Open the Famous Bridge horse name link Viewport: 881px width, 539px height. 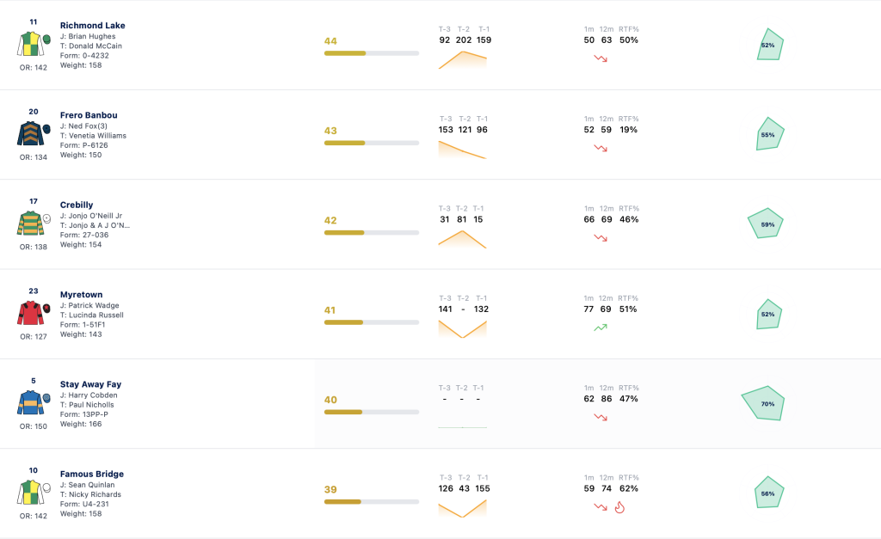click(92, 474)
